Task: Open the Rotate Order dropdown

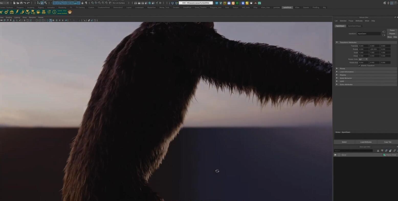Action: click(x=363, y=59)
